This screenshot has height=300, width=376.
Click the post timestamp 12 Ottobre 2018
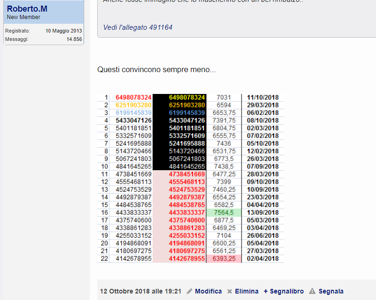(x=141, y=291)
